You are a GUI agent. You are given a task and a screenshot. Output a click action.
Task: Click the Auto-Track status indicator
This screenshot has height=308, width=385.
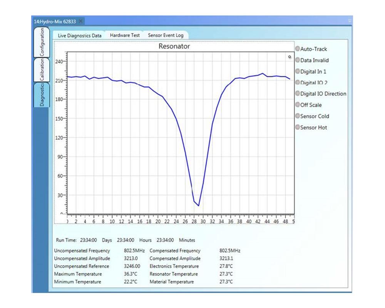pyautogui.click(x=298, y=49)
